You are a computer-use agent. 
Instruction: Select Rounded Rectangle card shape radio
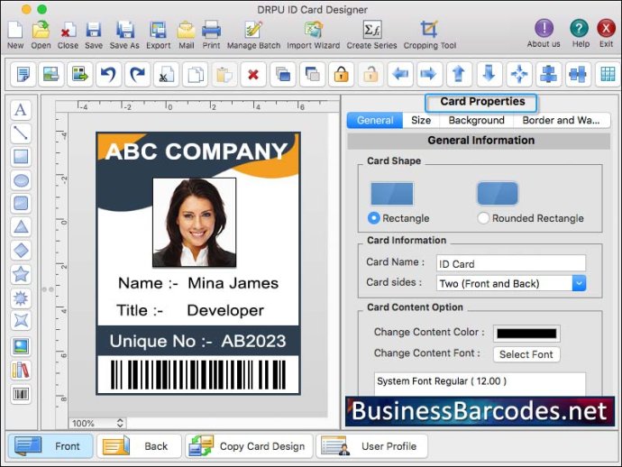click(x=483, y=218)
